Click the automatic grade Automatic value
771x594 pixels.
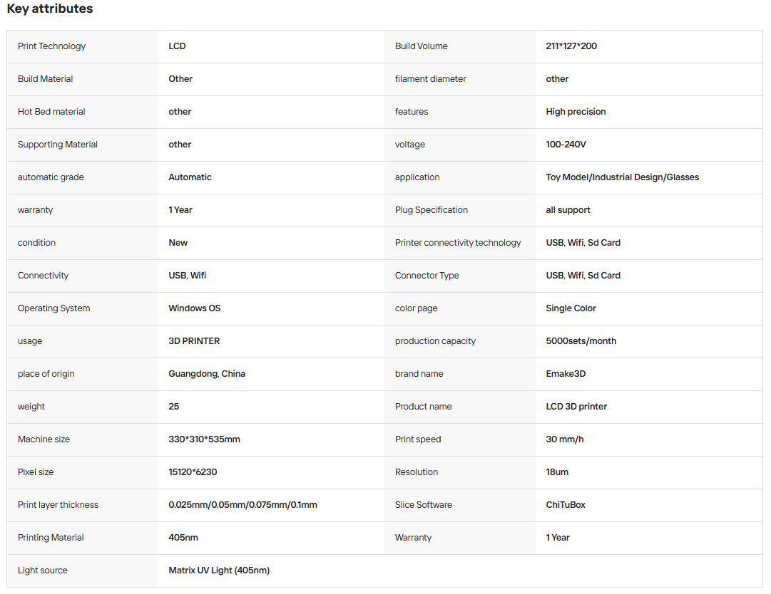190,177
